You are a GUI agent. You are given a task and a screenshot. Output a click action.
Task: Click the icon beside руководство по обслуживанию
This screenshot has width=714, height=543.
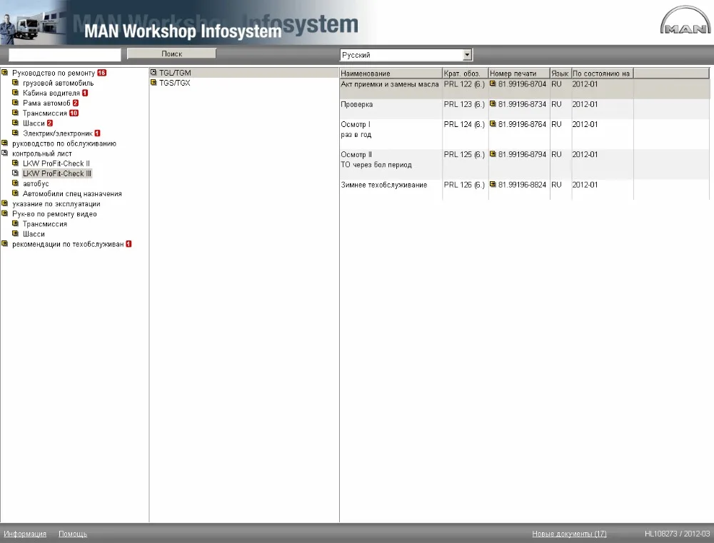pos(4,143)
